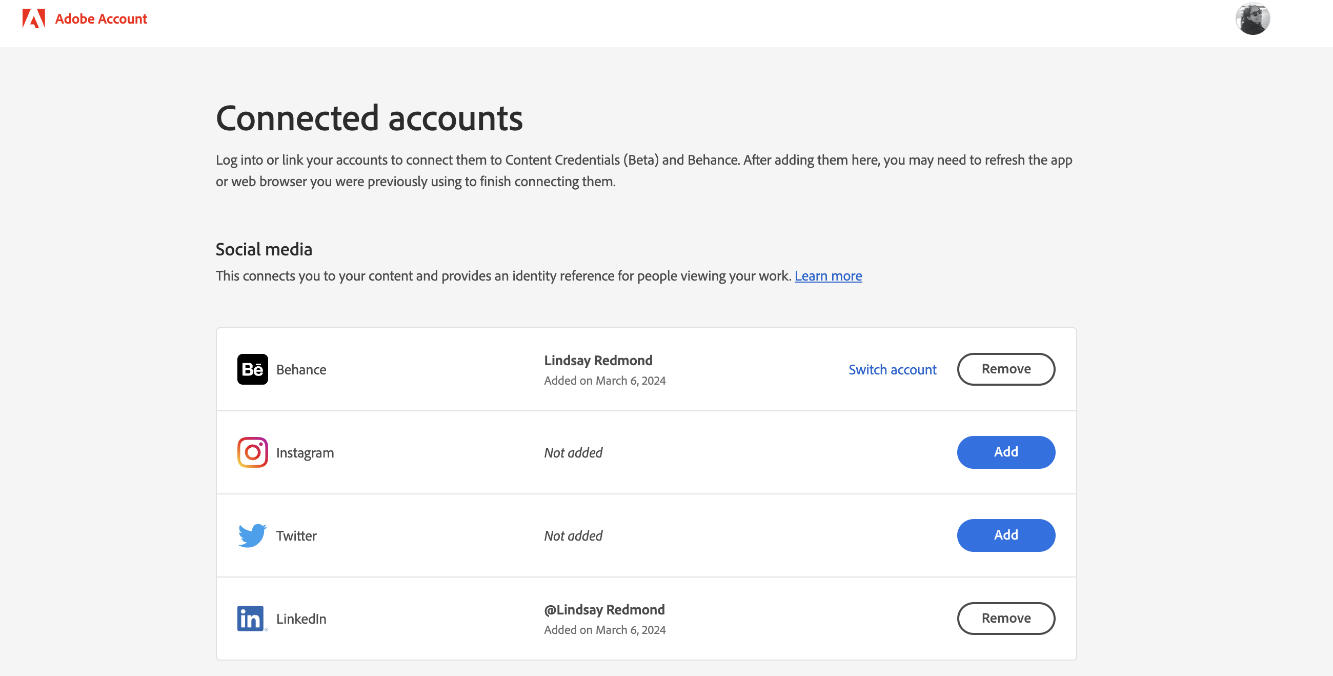Click the Behance name Lindsay Redmond
Screen dimensions: 1333x676
point(598,360)
